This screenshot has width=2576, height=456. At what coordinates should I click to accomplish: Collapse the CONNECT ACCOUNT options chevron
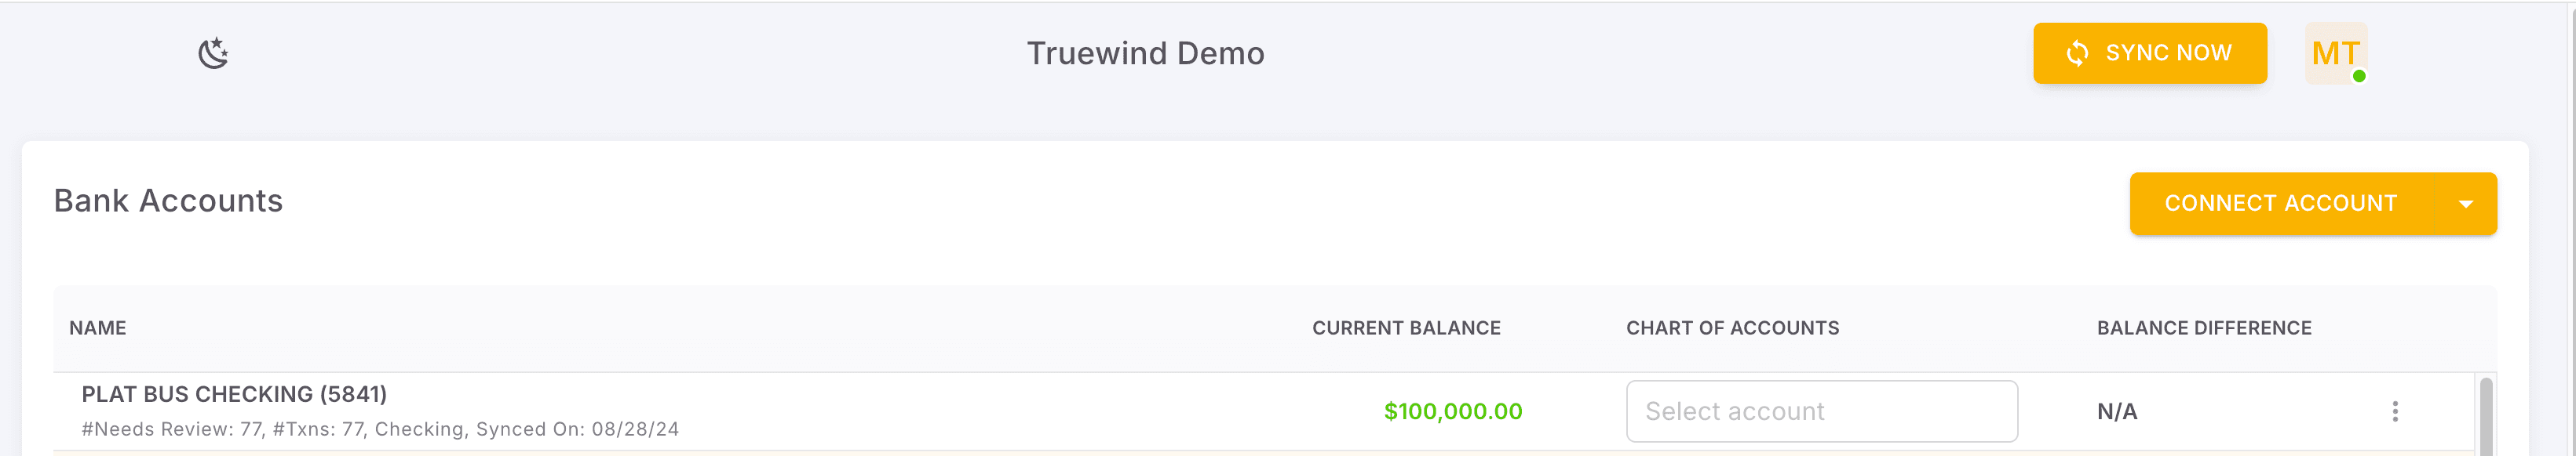pyautogui.click(x=2466, y=203)
